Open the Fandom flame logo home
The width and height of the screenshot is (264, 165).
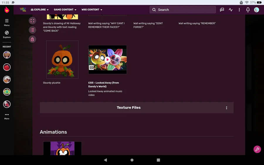click(7, 10)
